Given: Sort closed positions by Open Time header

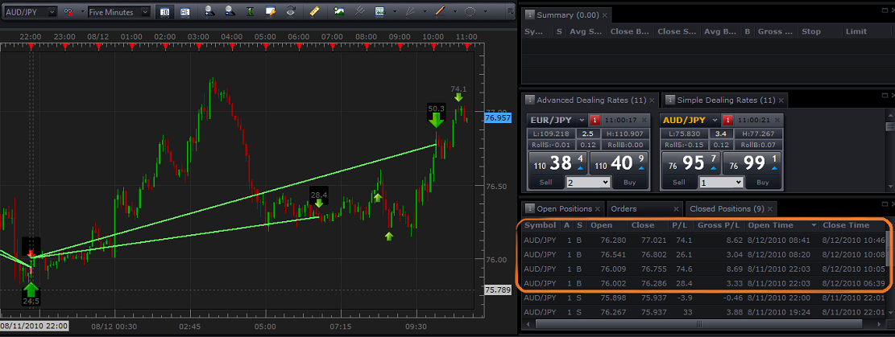Looking at the screenshot, I should point(782,225).
